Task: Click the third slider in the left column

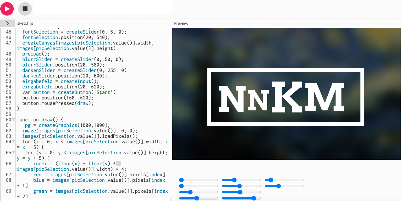Action: [x=199, y=192]
